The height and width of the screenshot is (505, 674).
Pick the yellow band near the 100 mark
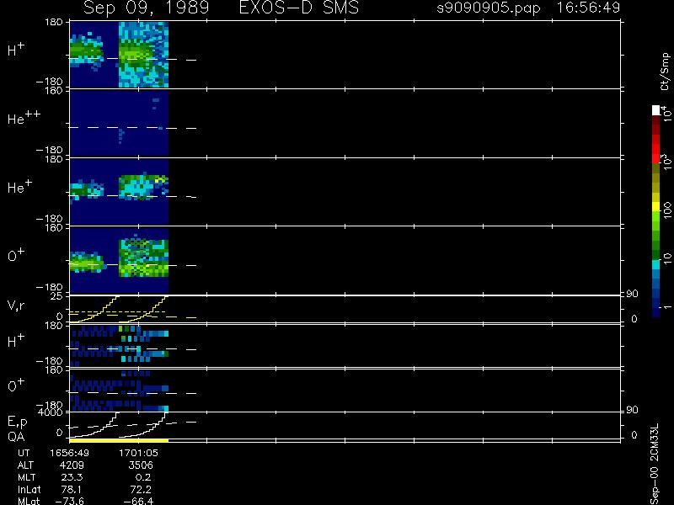coord(656,206)
